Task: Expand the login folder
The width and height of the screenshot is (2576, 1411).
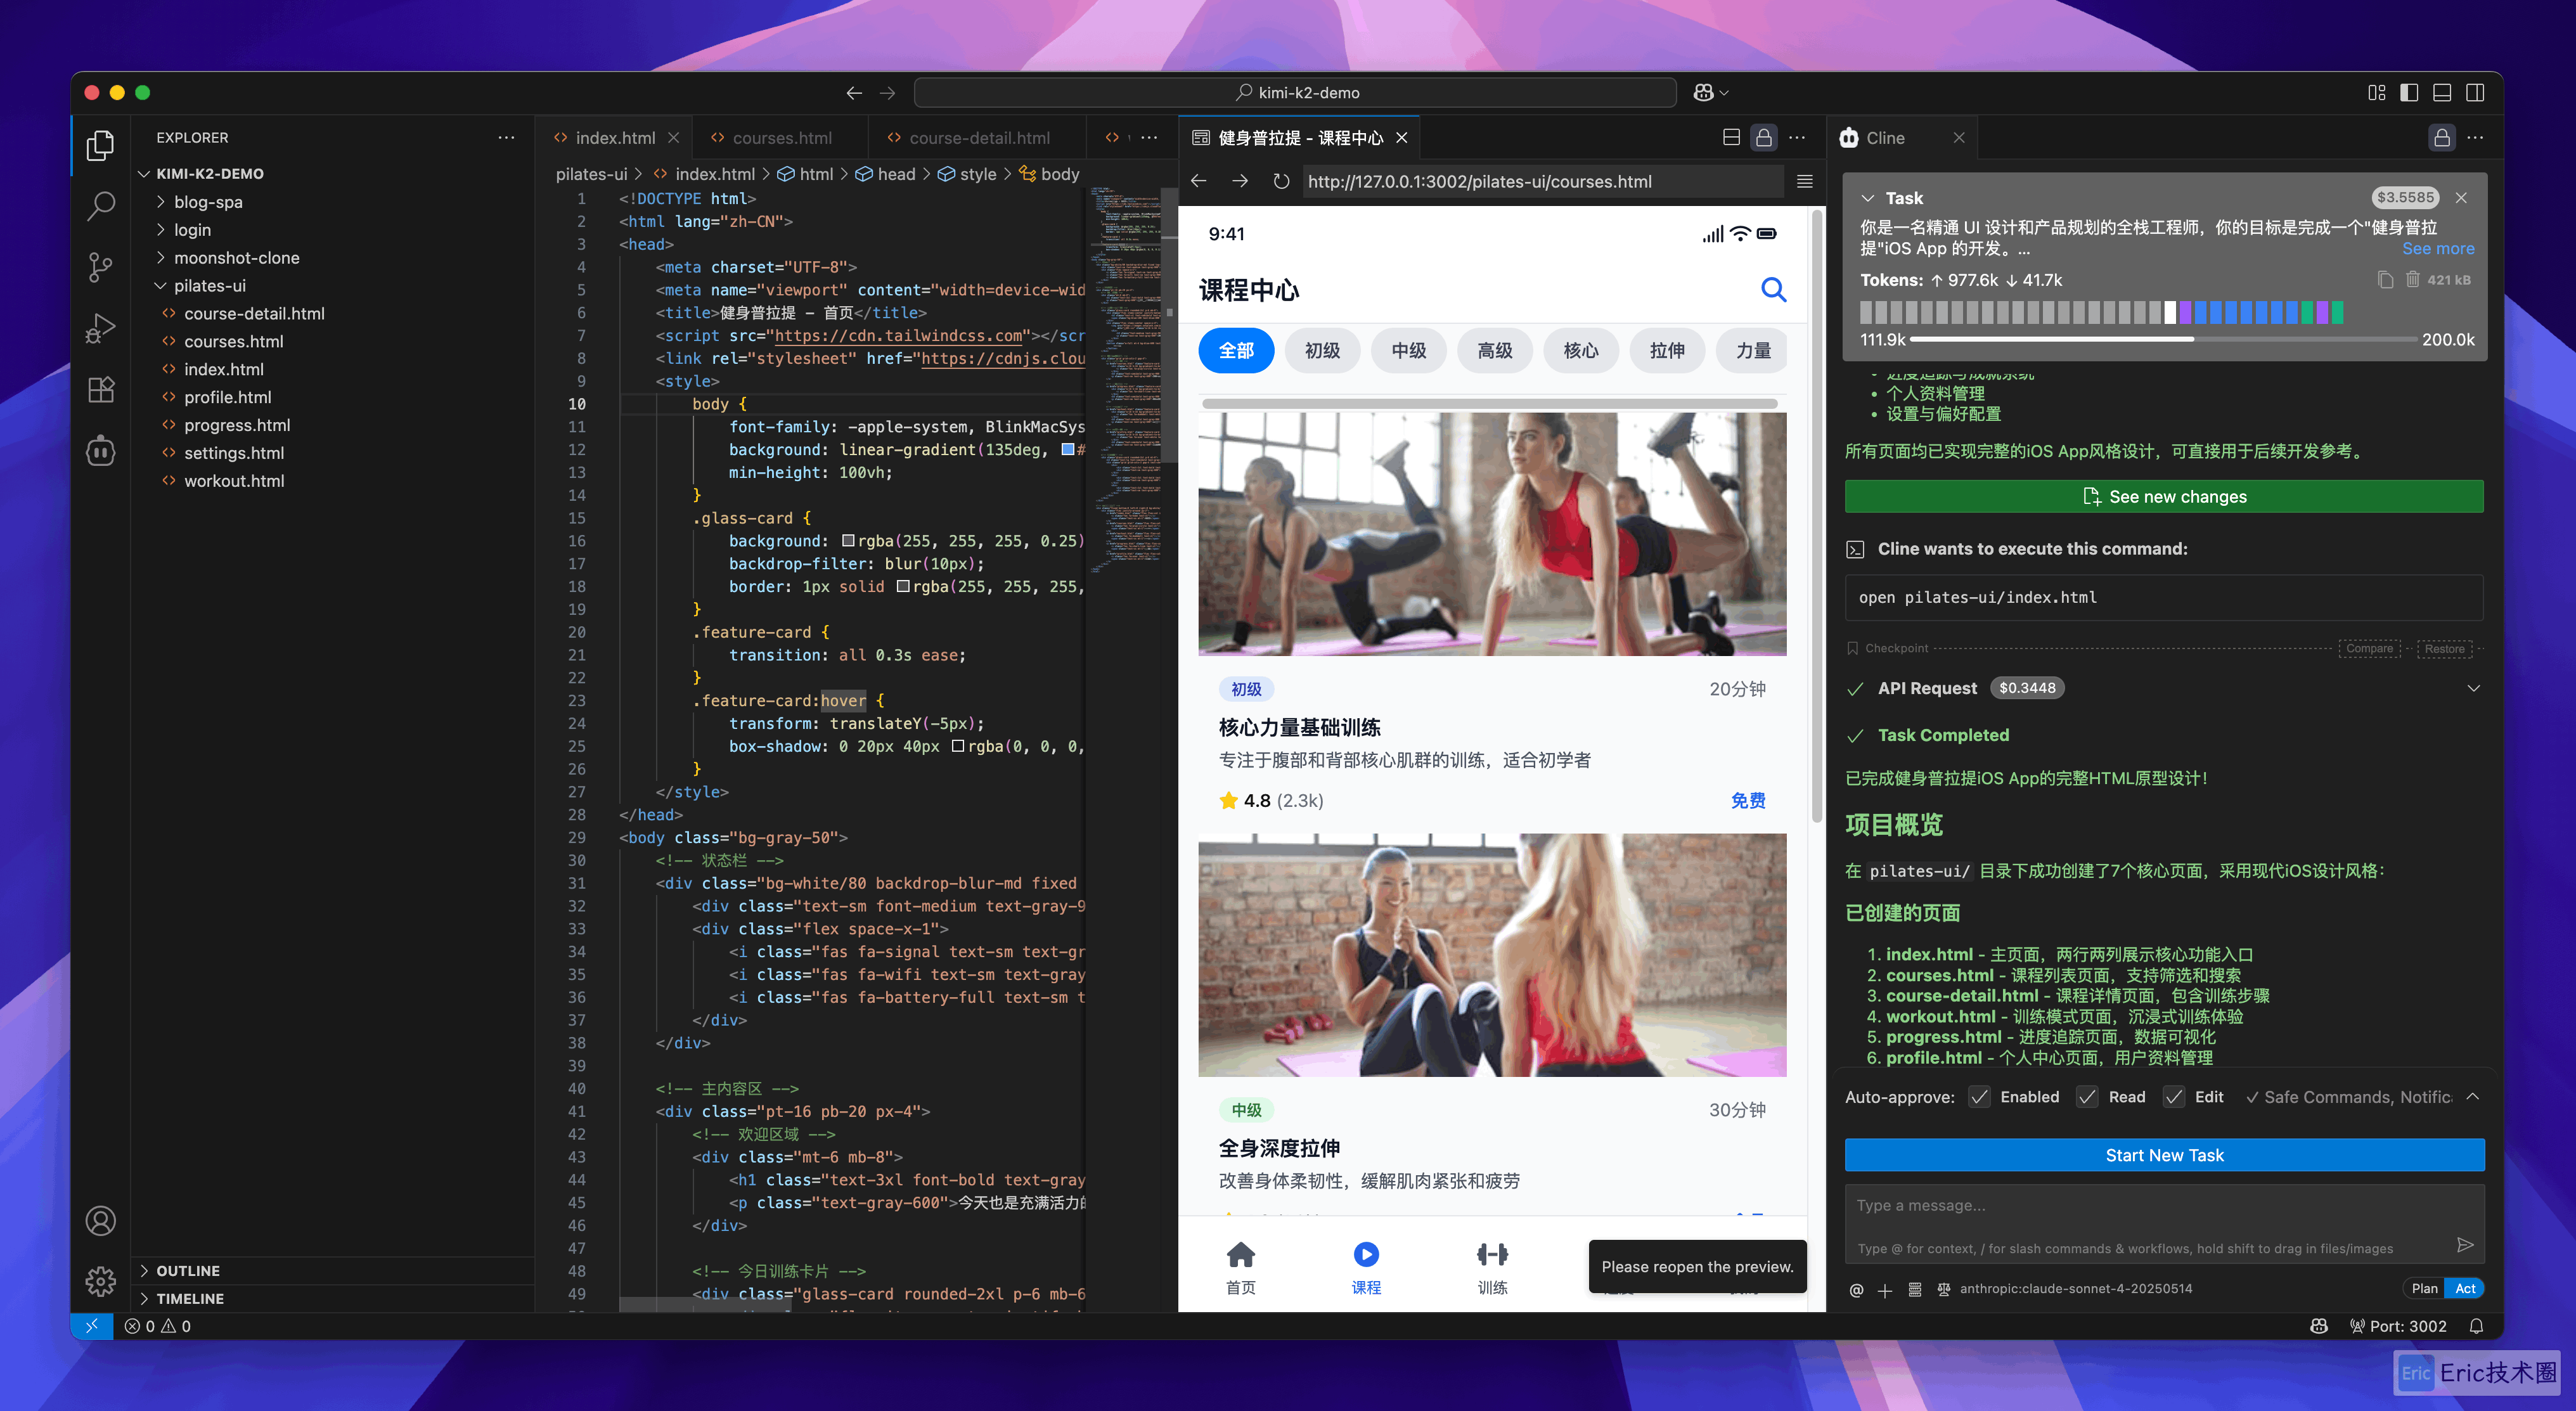Action: [x=192, y=230]
